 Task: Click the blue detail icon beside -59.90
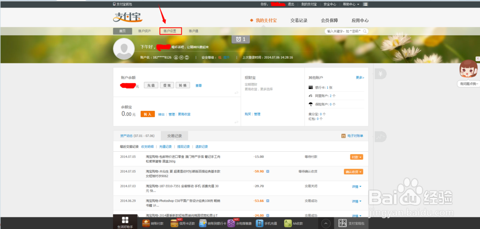coord(267,171)
